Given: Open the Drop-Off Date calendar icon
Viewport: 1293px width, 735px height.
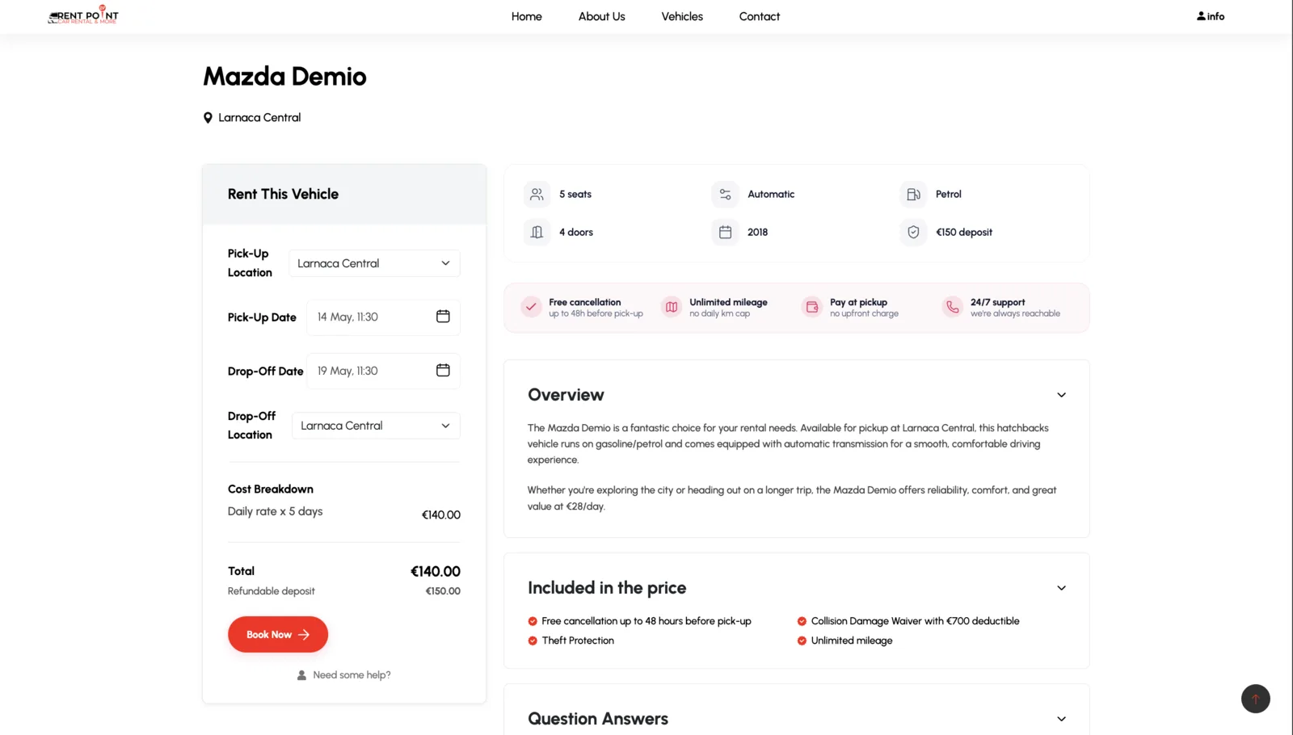Looking at the screenshot, I should click(443, 370).
